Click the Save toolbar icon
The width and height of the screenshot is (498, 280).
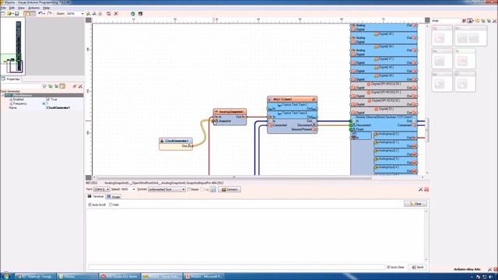click(17, 14)
